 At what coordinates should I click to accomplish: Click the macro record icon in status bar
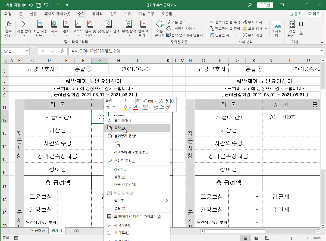[16, 238]
